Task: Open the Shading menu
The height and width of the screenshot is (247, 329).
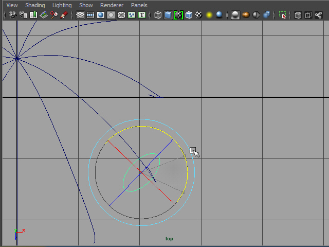Action: (x=35, y=5)
